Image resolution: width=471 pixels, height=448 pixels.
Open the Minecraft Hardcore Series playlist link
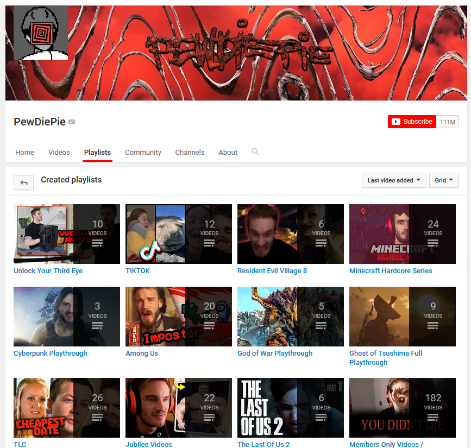[x=391, y=270]
